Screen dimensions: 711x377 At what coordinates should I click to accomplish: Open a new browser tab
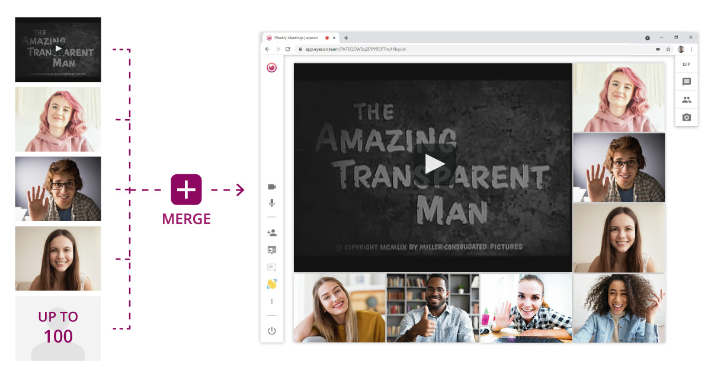[346, 37]
